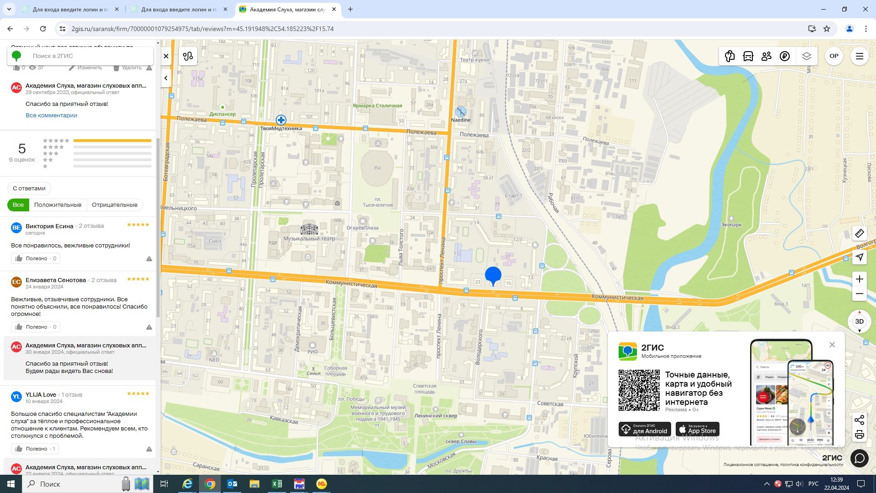Screen dimensions: 876x493
Task: Print the map
Action: click(x=860, y=435)
